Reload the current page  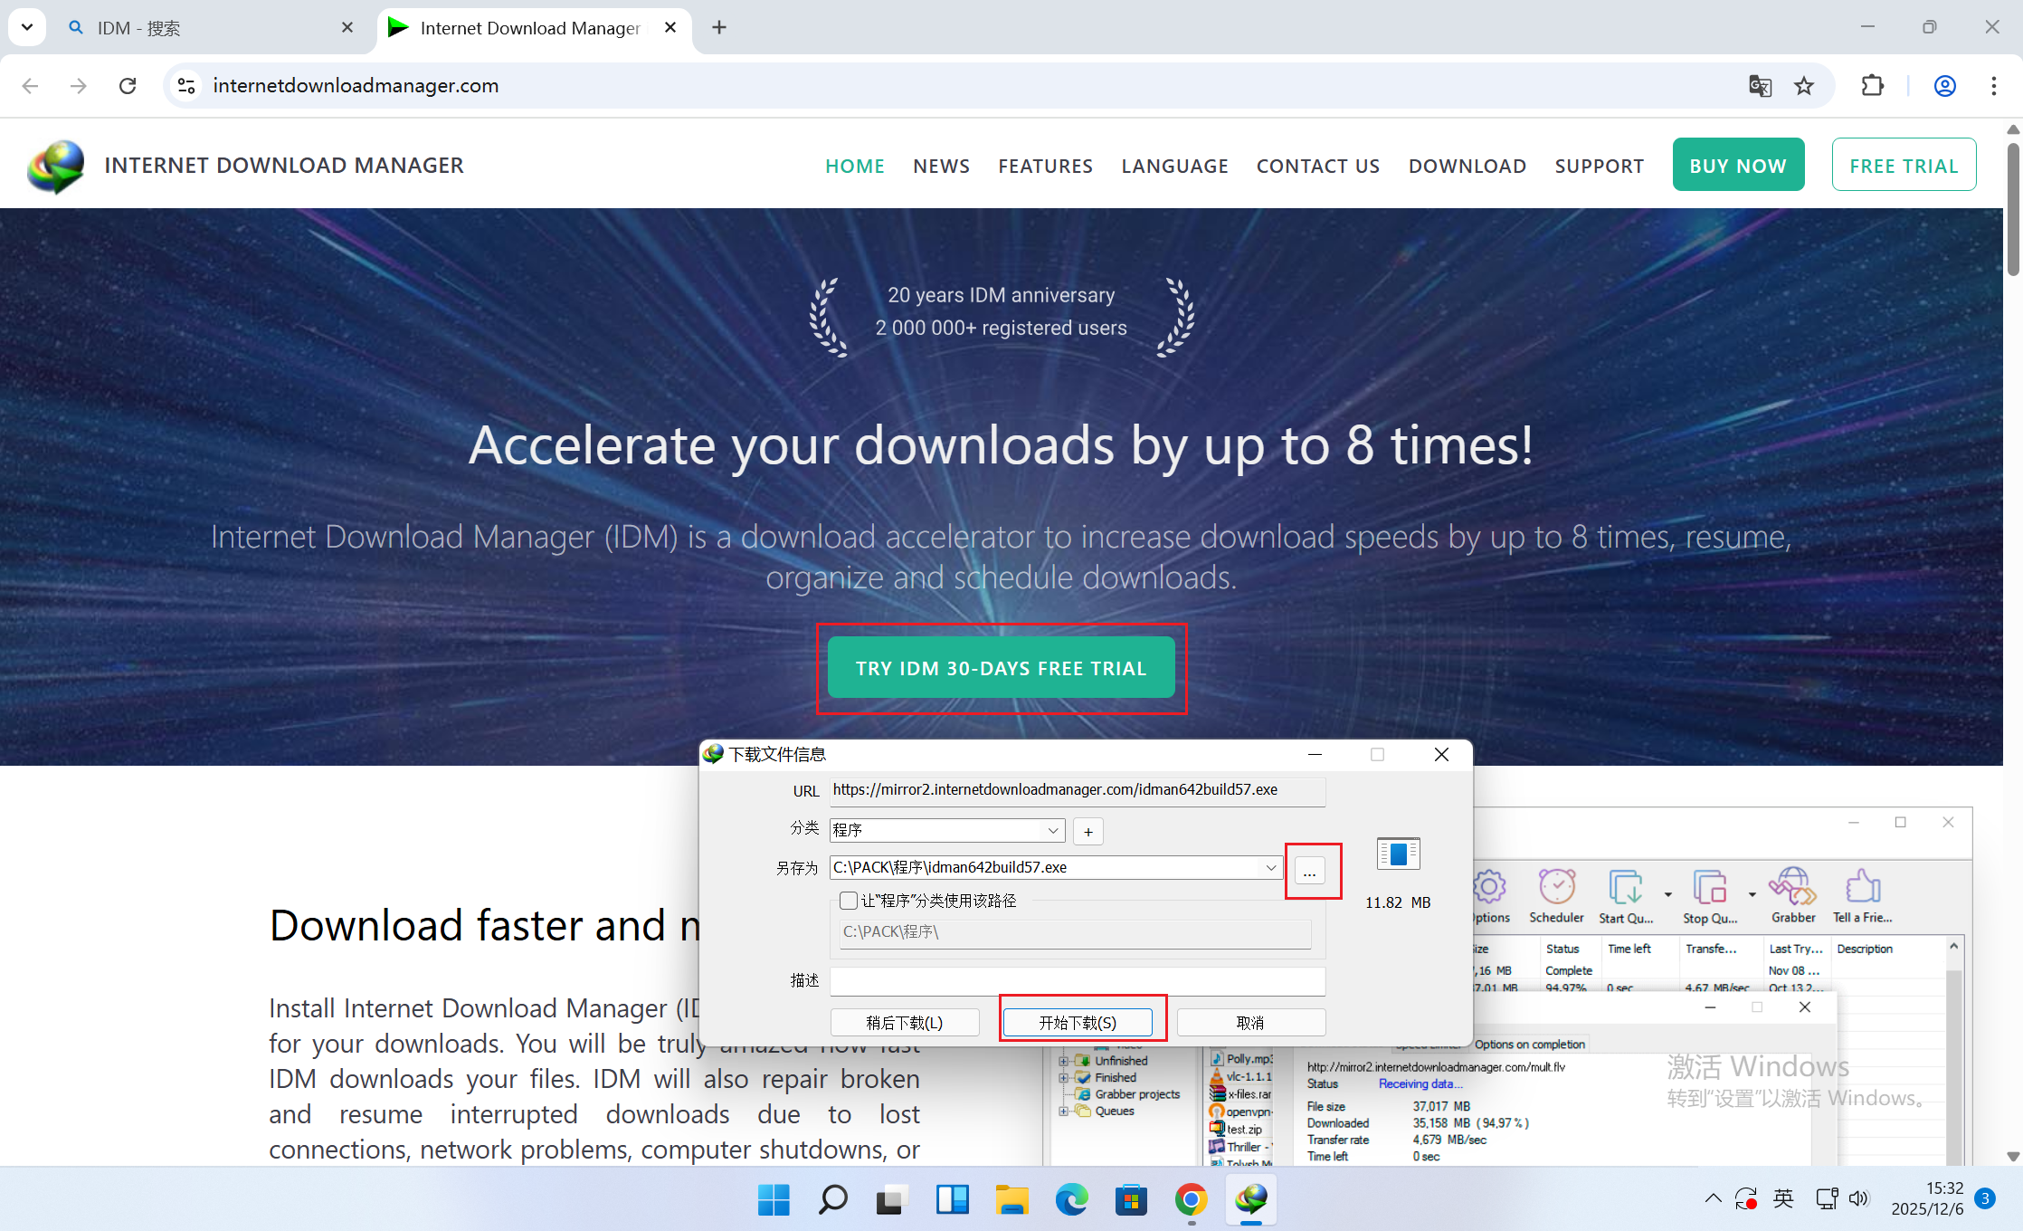tap(128, 85)
